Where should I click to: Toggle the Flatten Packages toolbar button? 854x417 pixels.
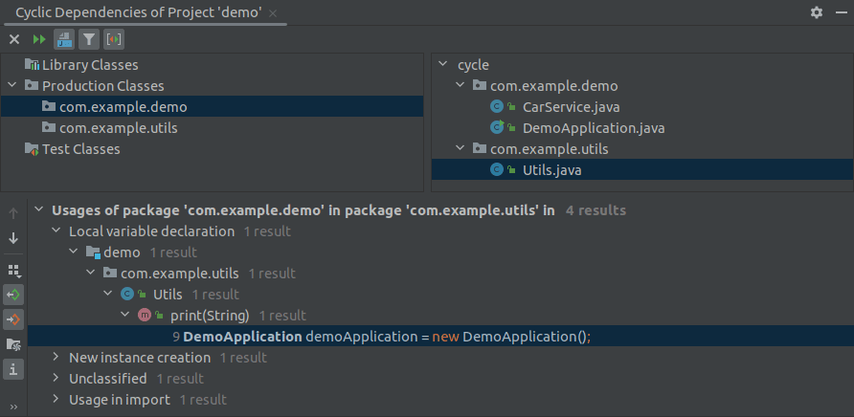point(64,39)
